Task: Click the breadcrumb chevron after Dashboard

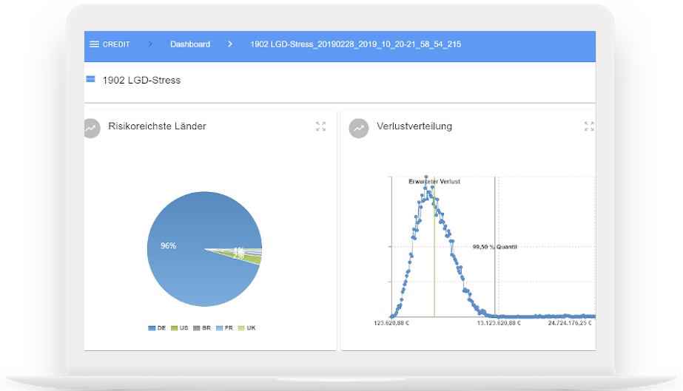Action: click(230, 44)
